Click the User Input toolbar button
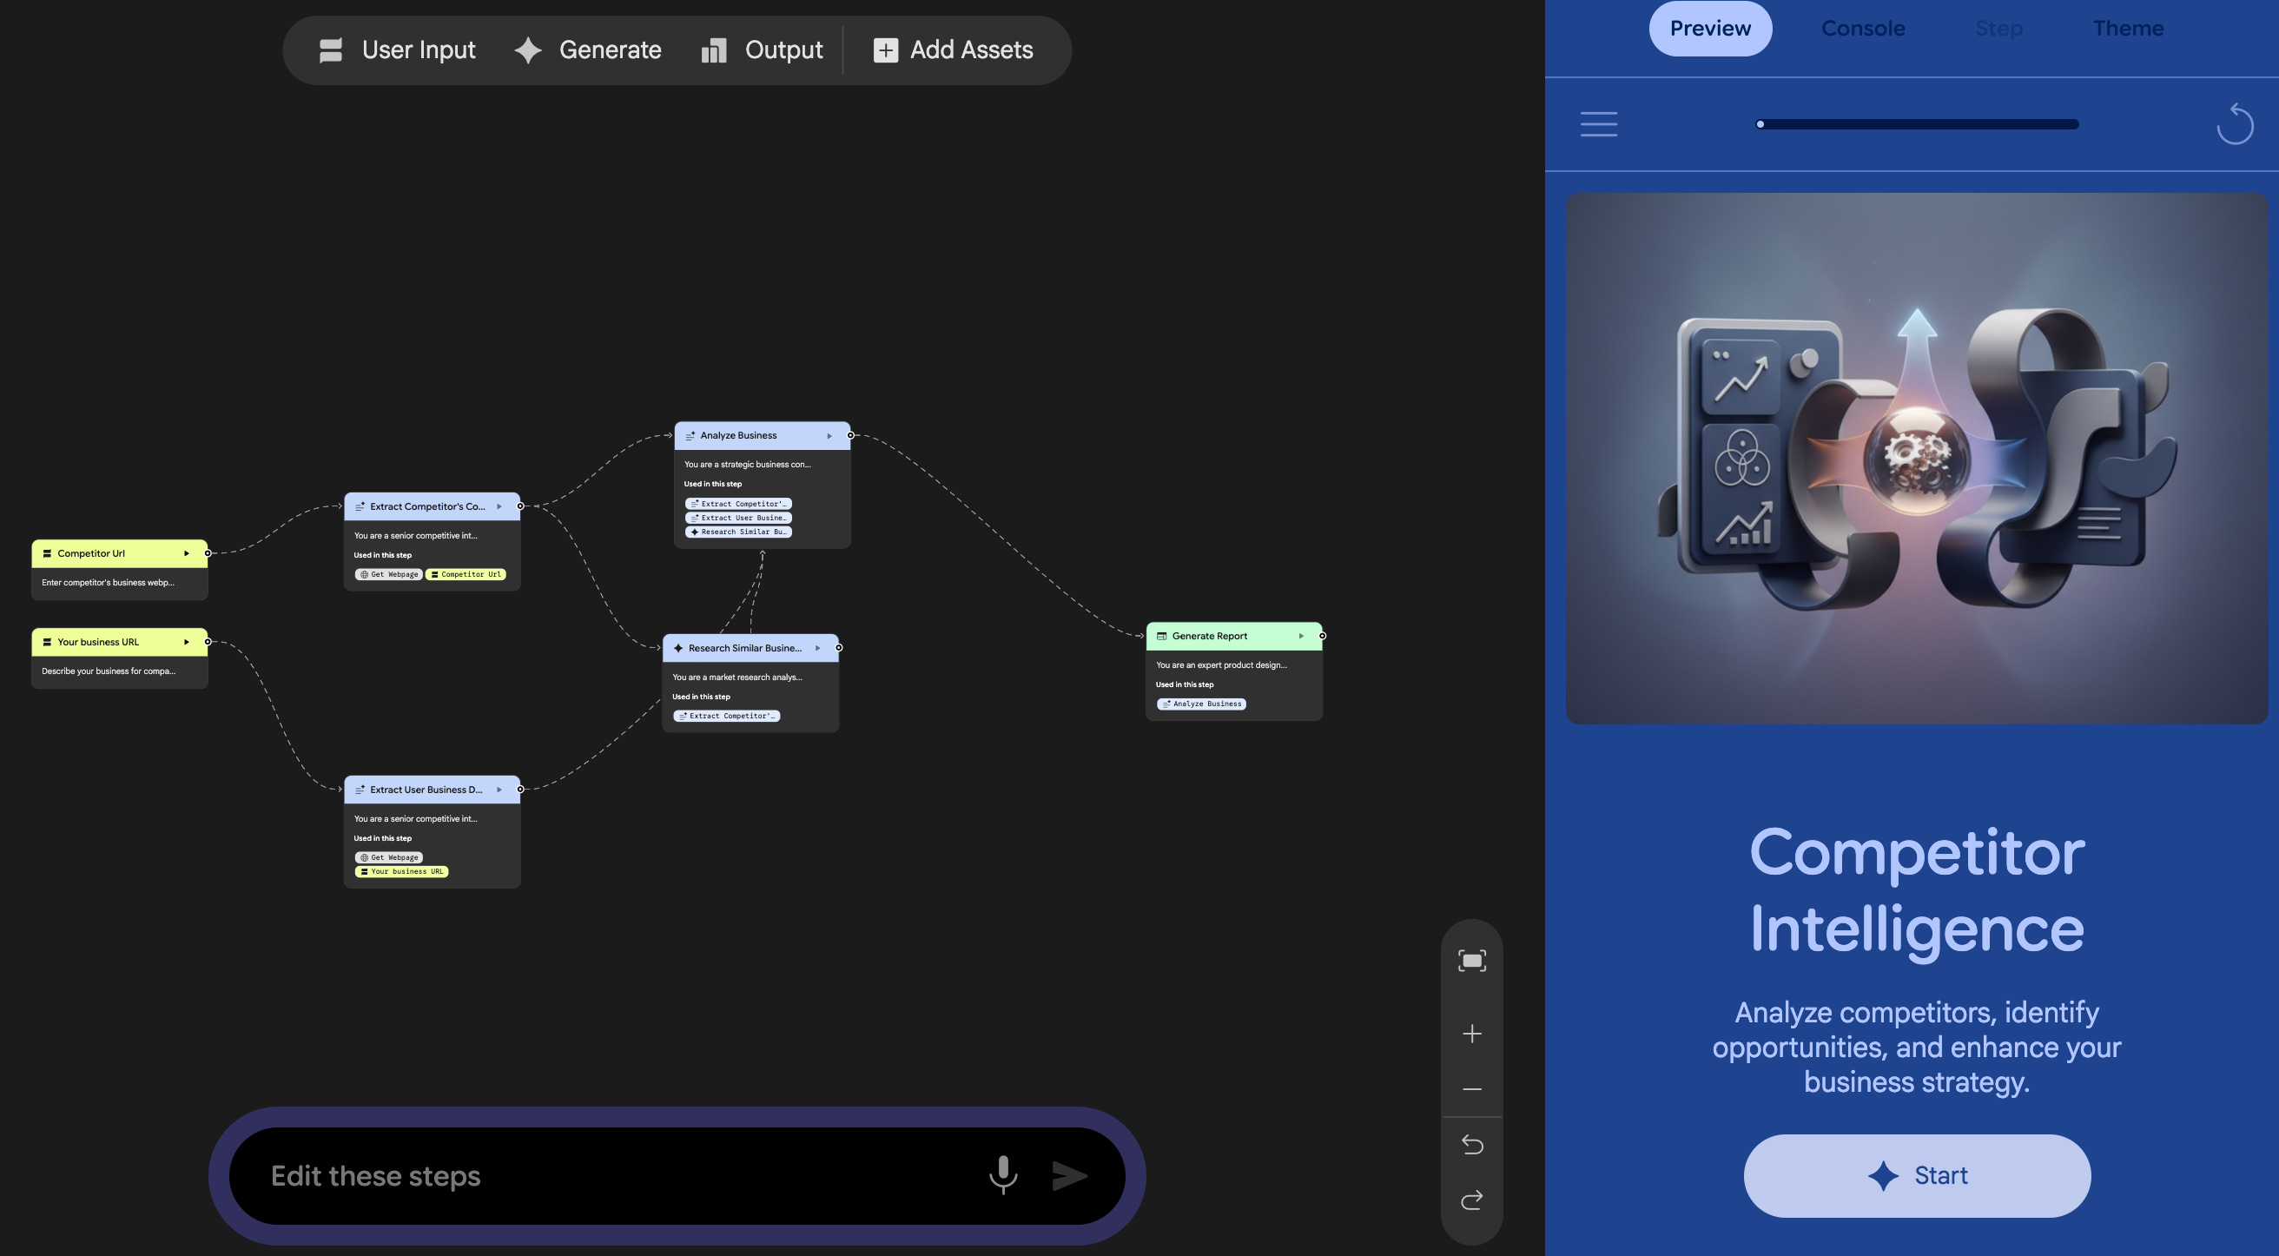This screenshot has height=1256, width=2279. click(397, 50)
